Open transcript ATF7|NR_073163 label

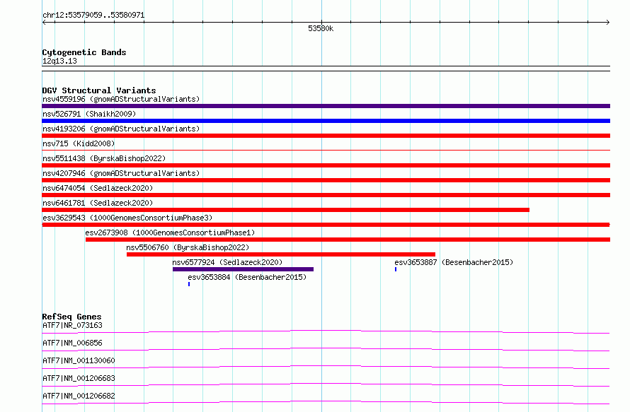(x=72, y=325)
